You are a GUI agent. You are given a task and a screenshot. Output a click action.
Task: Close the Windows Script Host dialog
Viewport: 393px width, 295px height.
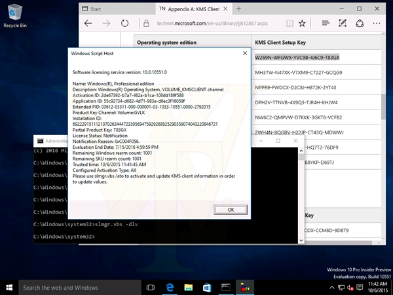coord(245,52)
